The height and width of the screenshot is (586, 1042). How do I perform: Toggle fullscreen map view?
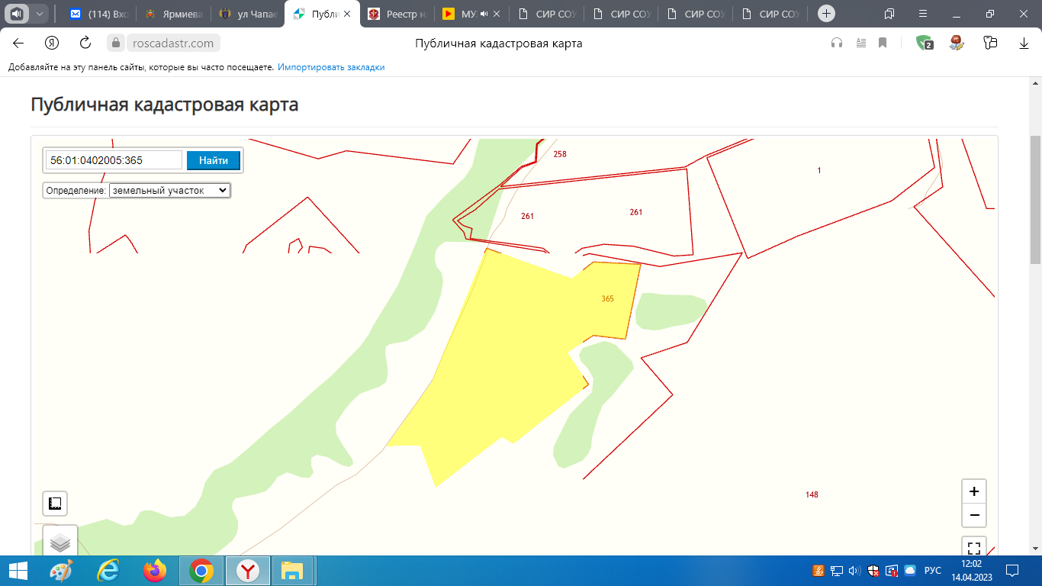[x=974, y=548]
